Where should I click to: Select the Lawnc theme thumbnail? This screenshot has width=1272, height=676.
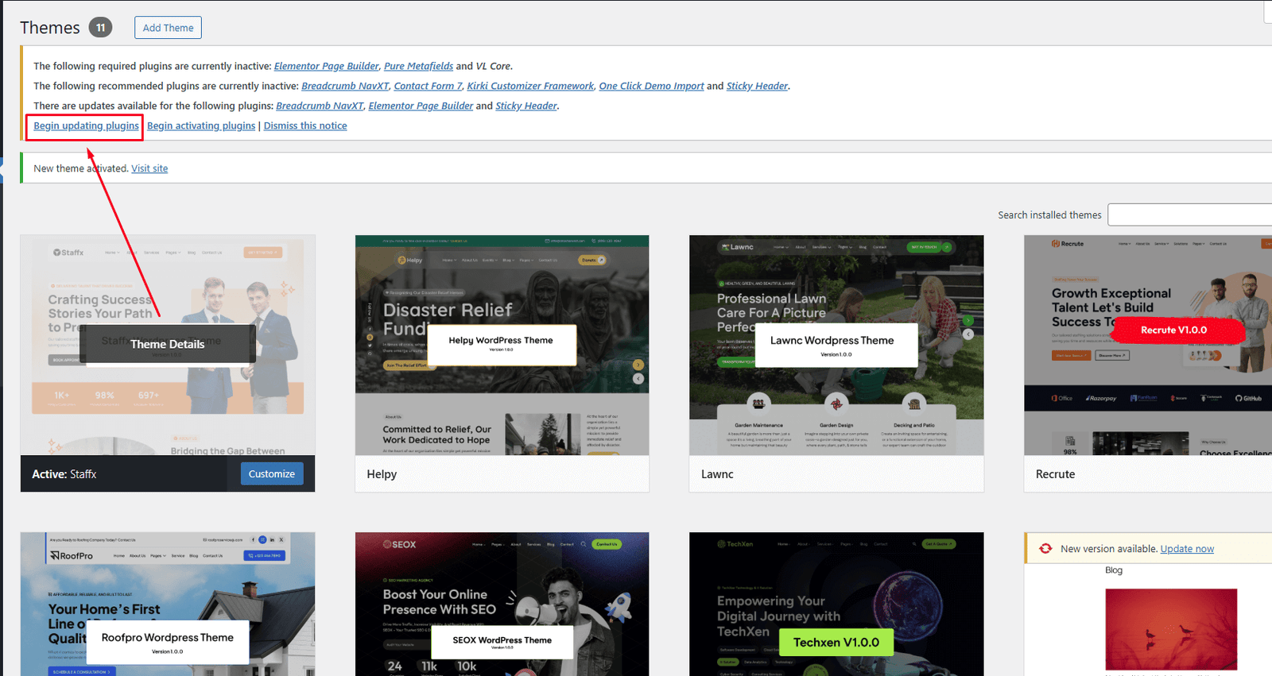pos(836,345)
